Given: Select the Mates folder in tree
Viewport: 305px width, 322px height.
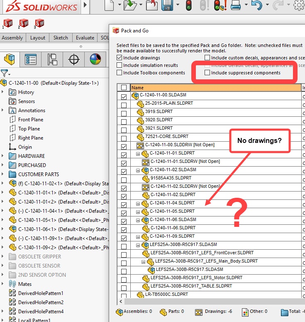Looking at the screenshot, I should tap(25, 284).
